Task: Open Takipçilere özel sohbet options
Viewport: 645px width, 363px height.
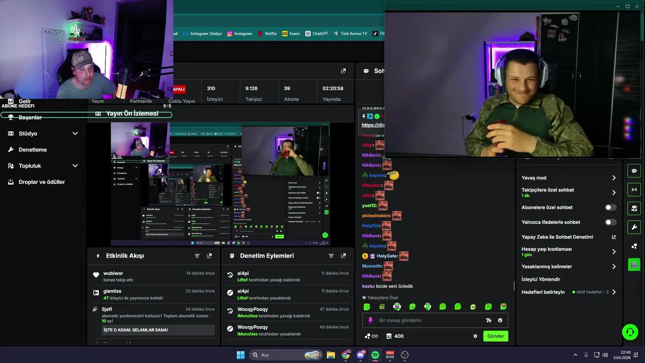Action: 568,193
